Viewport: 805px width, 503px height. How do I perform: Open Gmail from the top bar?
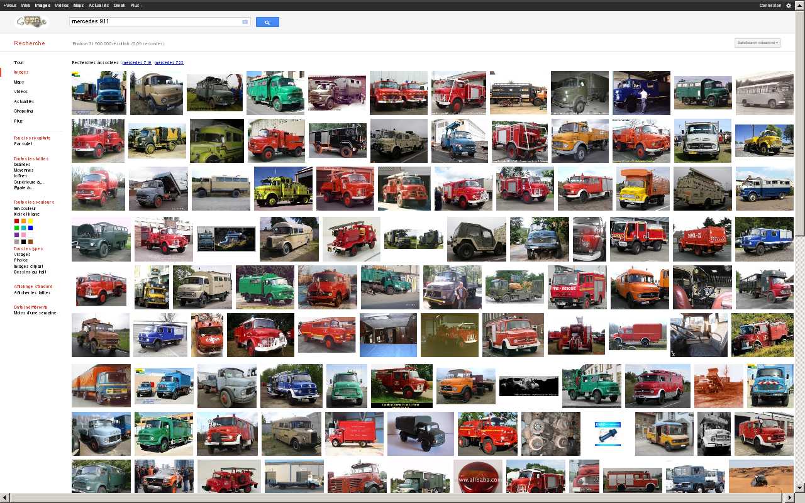pyautogui.click(x=119, y=5)
